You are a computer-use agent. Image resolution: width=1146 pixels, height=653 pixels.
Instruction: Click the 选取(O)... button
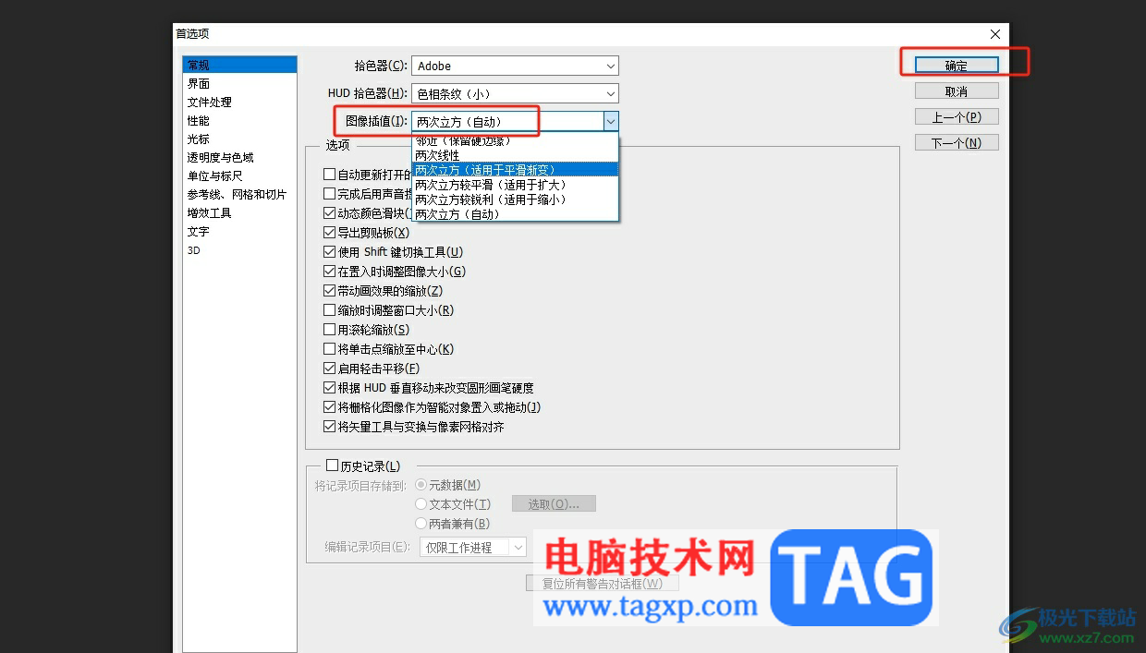coord(554,503)
